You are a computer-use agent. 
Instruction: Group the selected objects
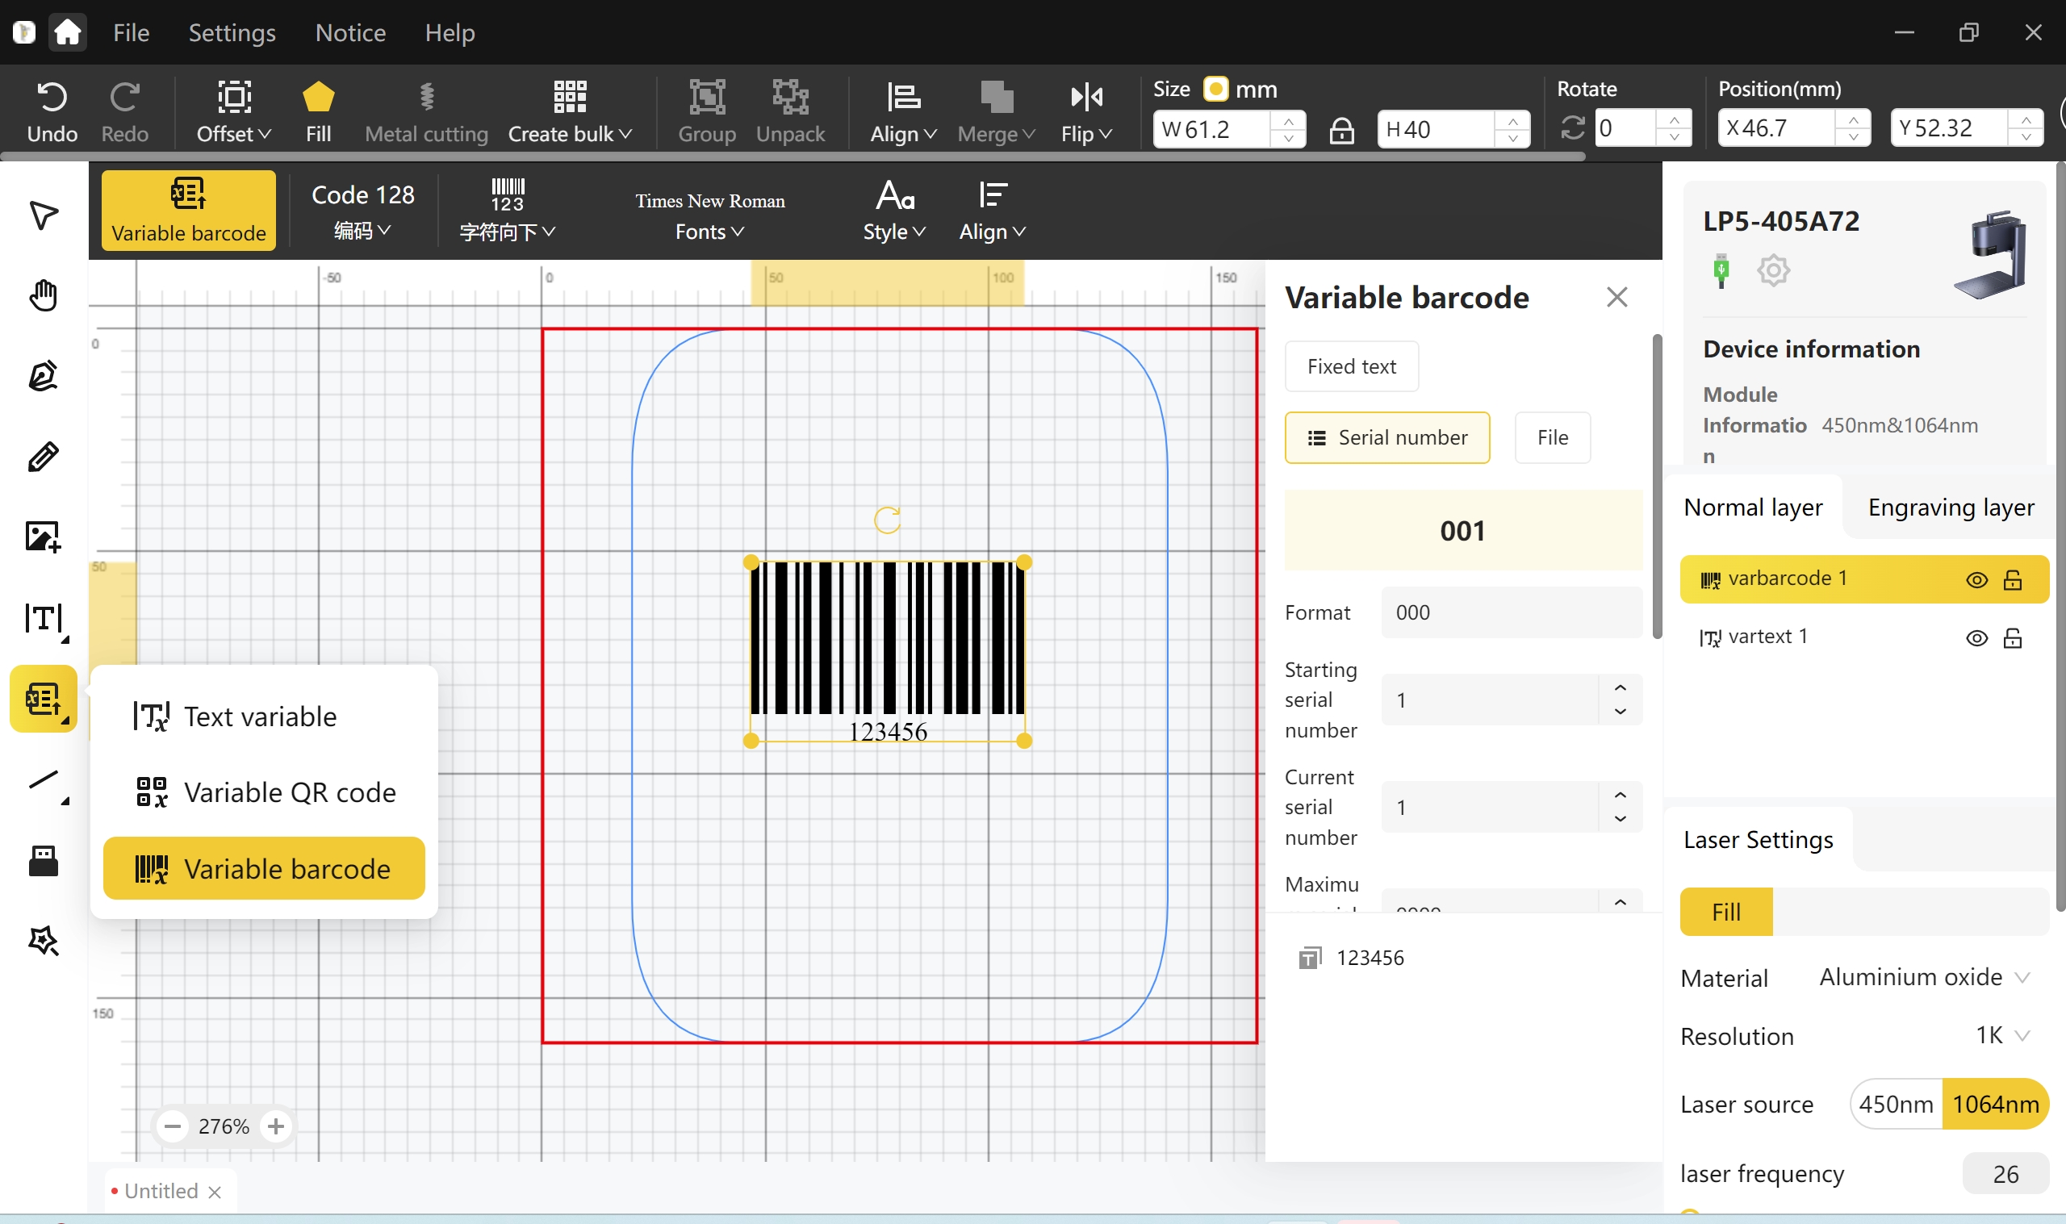click(707, 112)
